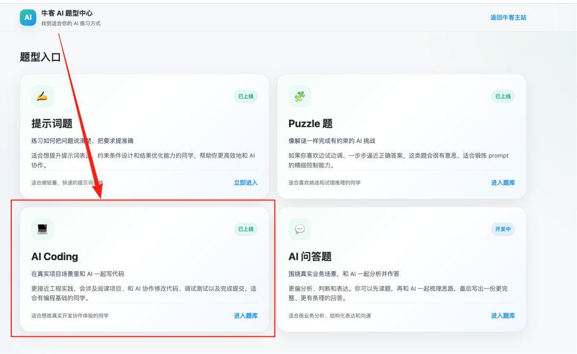Select the Puzzle 题 card title
The height and width of the screenshot is (354, 577).
pyautogui.click(x=310, y=123)
